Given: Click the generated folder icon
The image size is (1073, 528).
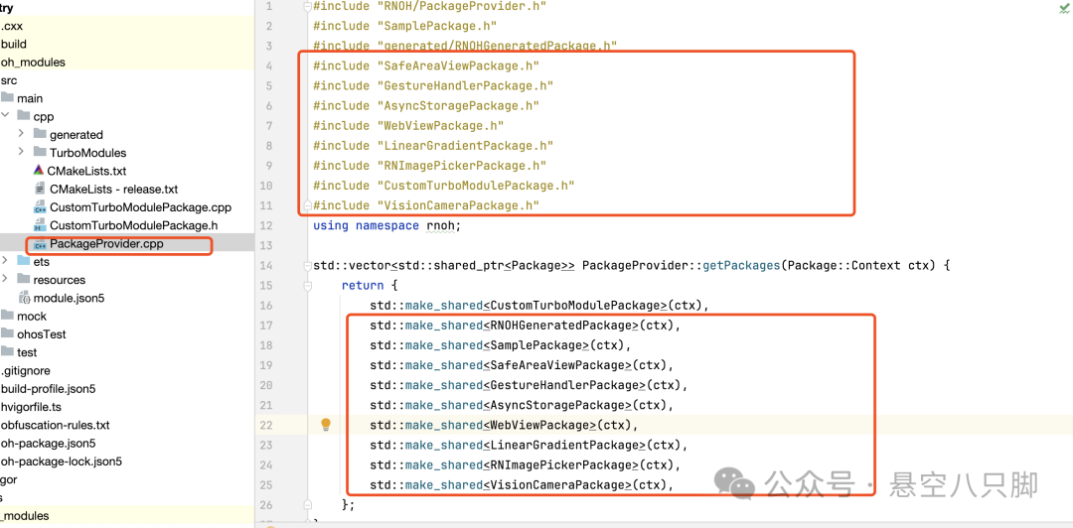Looking at the screenshot, I should click(x=40, y=134).
